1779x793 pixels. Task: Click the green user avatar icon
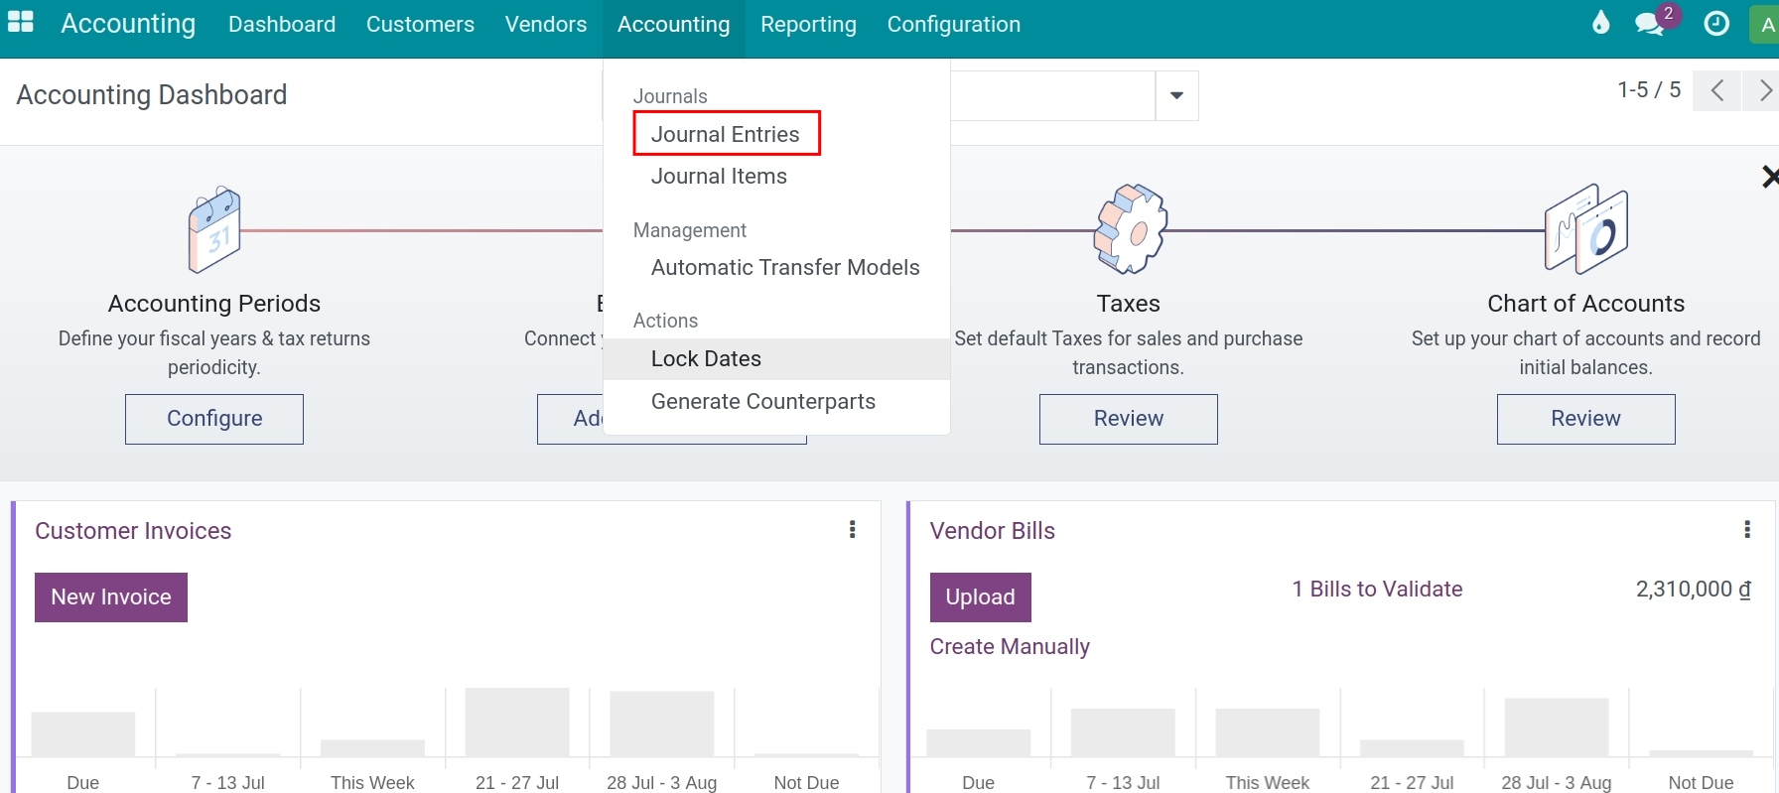(1765, 25)
